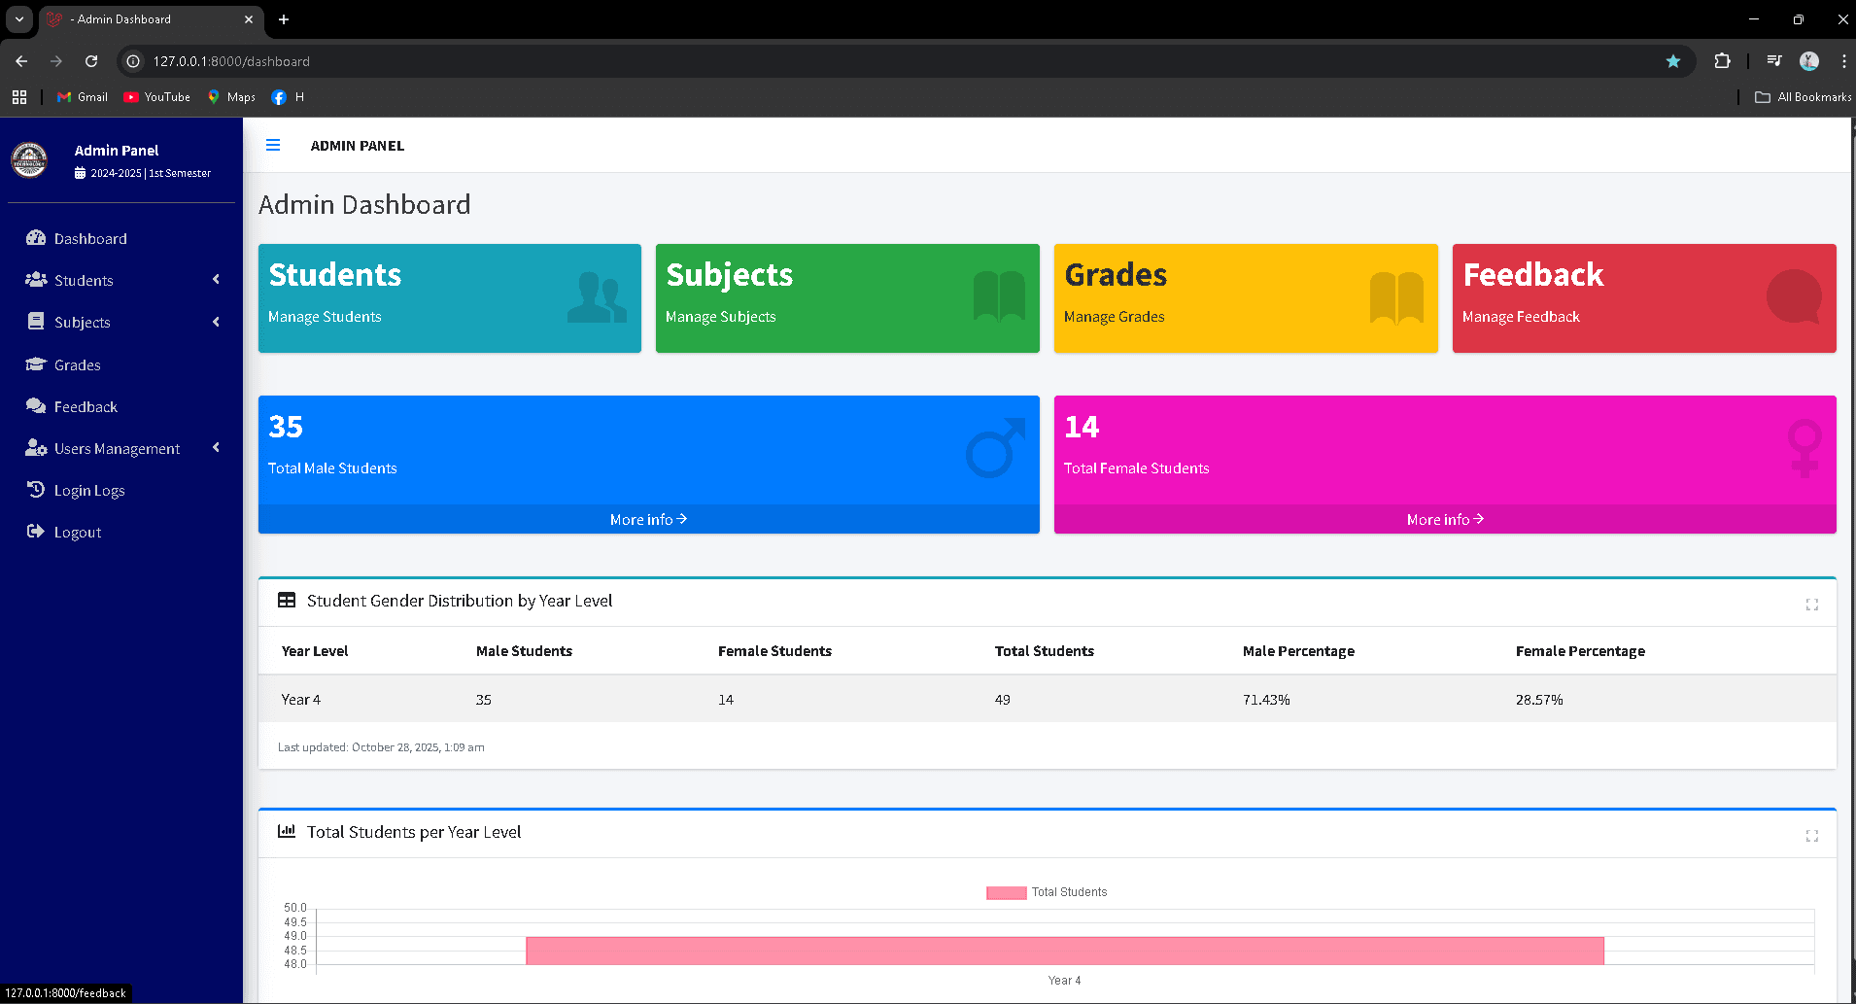Click the 71.43% male percentage cell
Image resolution: width=1856 pixels, height=1004 pixels.
(x=1266, y=699)
